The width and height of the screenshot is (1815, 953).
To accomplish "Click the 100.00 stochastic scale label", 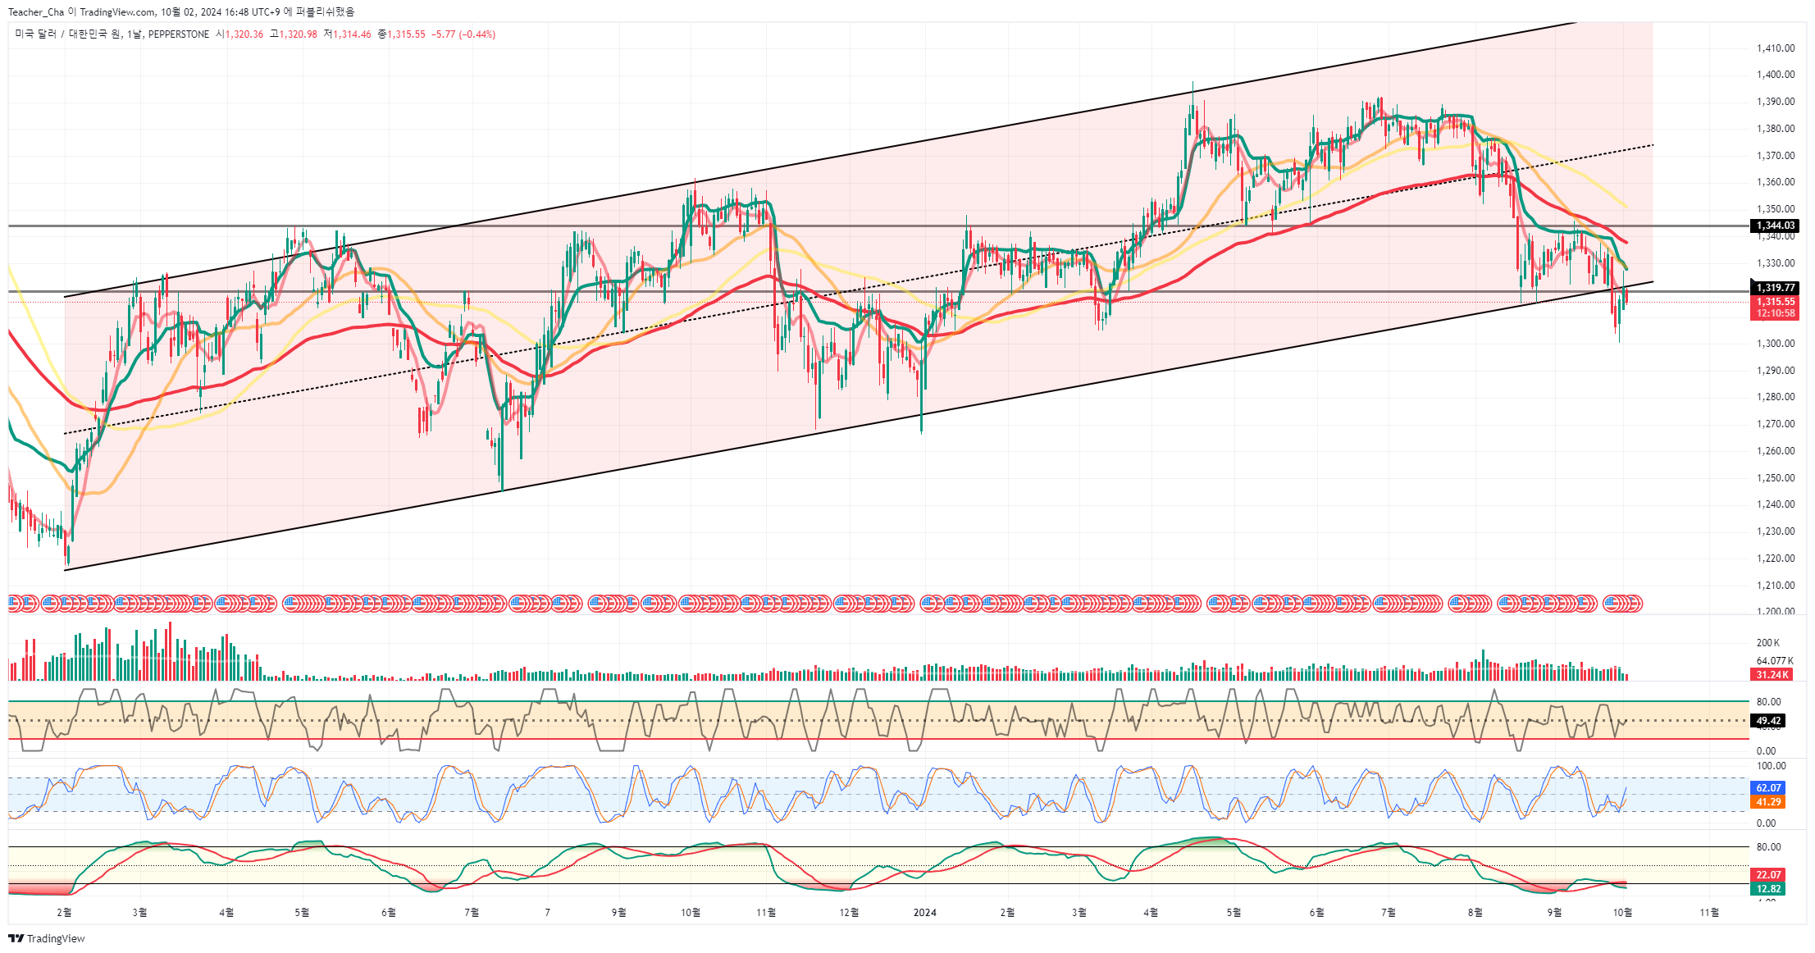I will pos(1771,766).
